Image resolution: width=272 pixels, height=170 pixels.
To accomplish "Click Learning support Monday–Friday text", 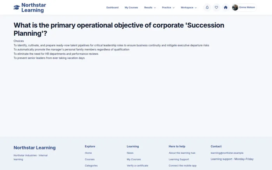I will click(232, 159).
